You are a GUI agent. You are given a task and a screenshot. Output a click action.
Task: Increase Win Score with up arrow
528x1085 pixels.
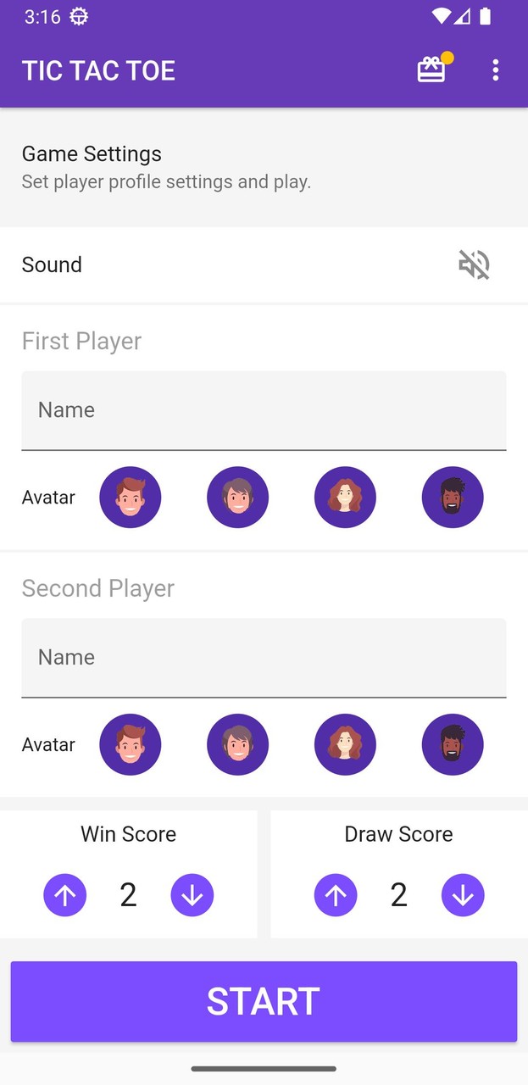pos(65,895)
